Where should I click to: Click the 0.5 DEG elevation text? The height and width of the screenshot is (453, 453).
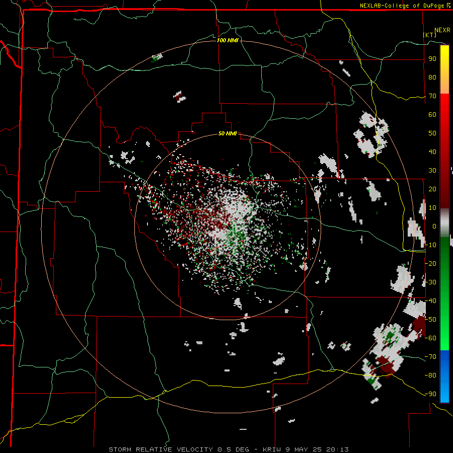click(x=233, y=449)
